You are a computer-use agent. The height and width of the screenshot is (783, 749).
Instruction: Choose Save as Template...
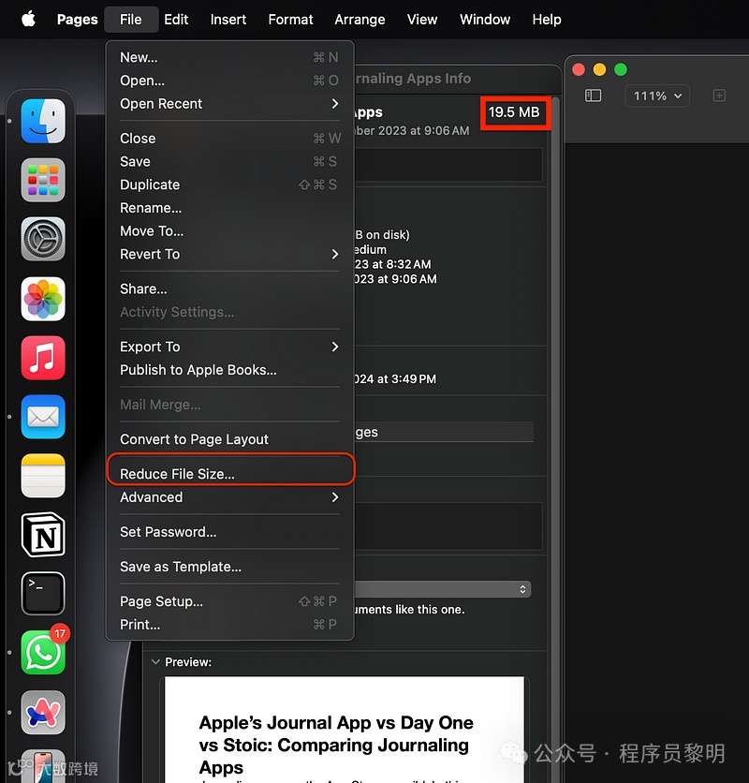(x=229, y=567)
